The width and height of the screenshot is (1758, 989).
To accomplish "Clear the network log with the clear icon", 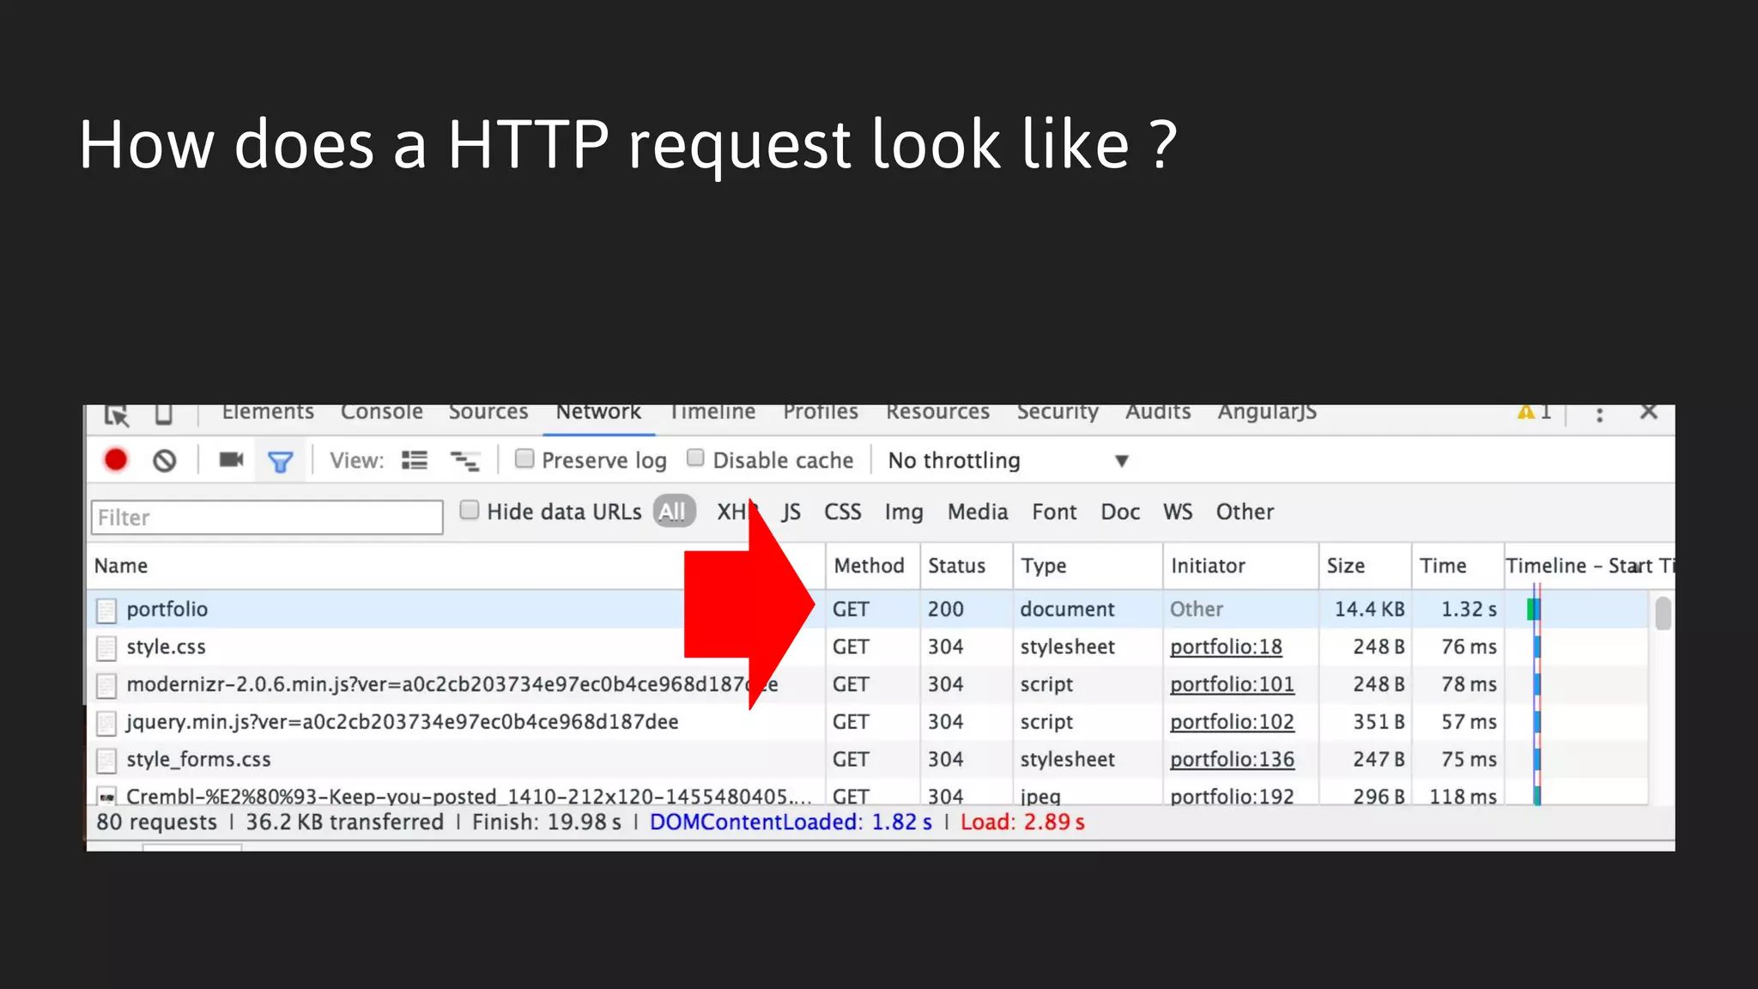I will tap(164, 461).
